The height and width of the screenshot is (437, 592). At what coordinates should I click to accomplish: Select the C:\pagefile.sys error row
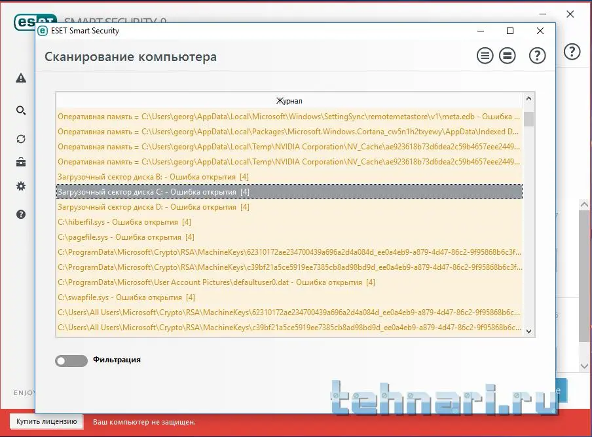coord(289,237)
